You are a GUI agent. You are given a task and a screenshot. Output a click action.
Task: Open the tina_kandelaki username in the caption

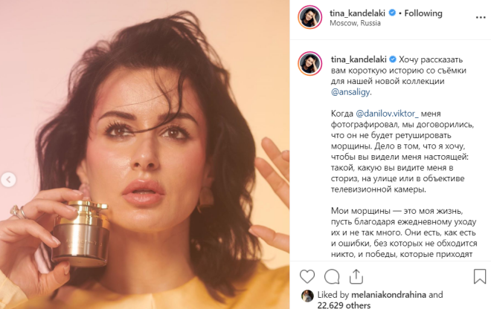(x=359, y=59)
